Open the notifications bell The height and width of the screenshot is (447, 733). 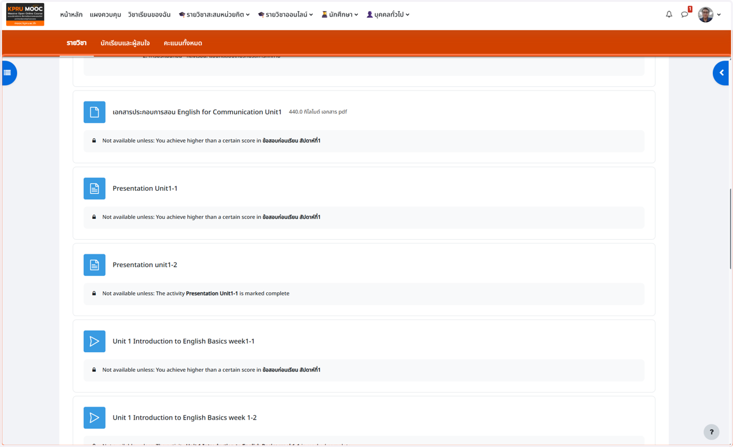pyautogui.click(x=669, y=14)
